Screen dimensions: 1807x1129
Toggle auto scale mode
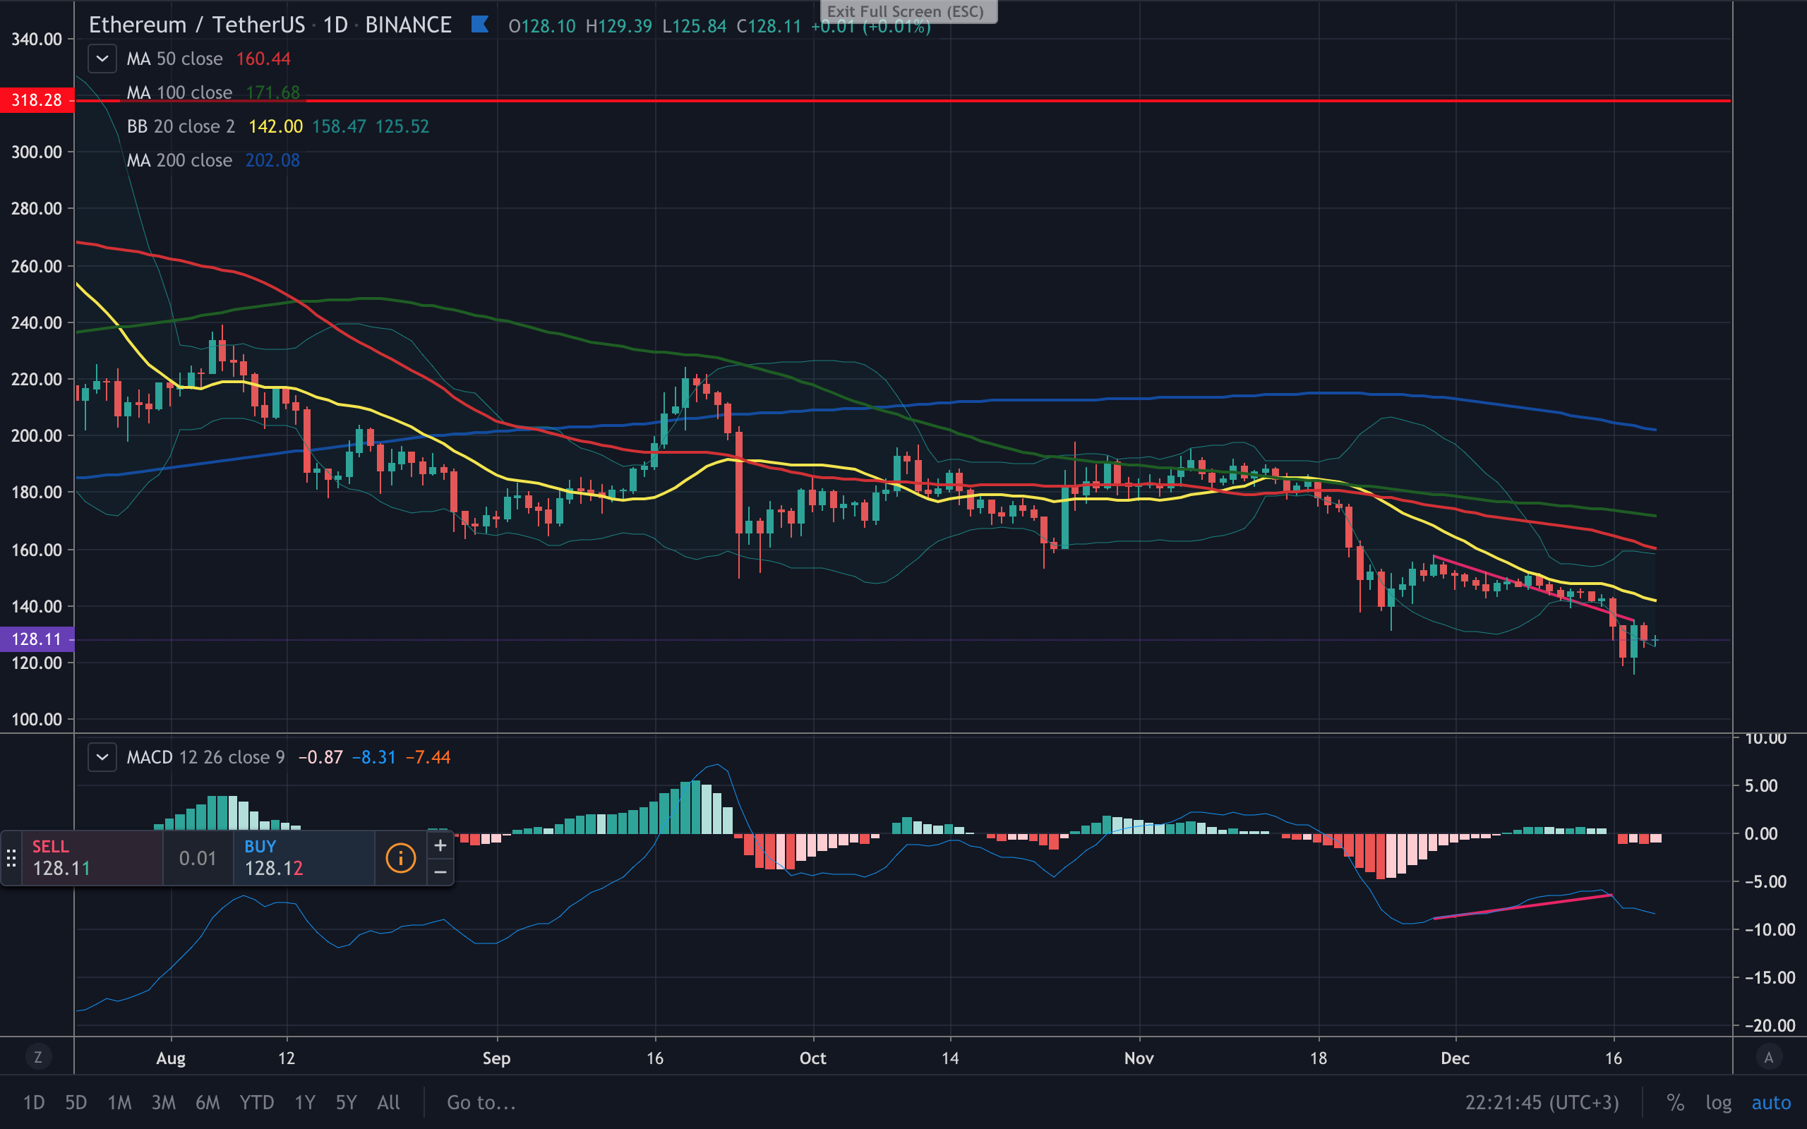1771,1102
